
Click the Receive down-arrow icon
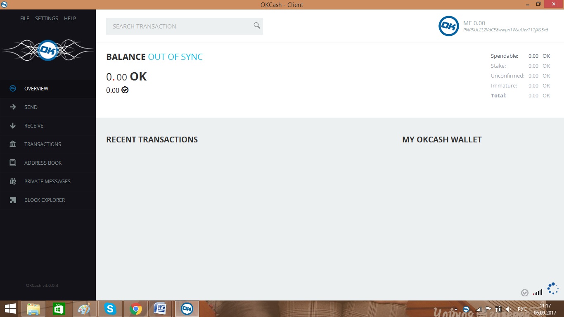click(x=13, y=125)
